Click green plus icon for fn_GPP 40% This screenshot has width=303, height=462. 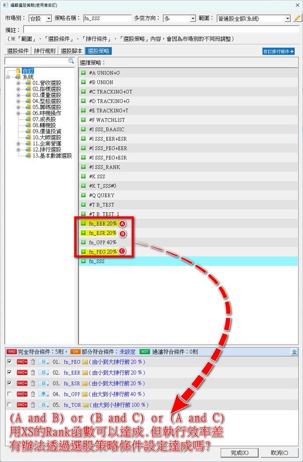83,242
